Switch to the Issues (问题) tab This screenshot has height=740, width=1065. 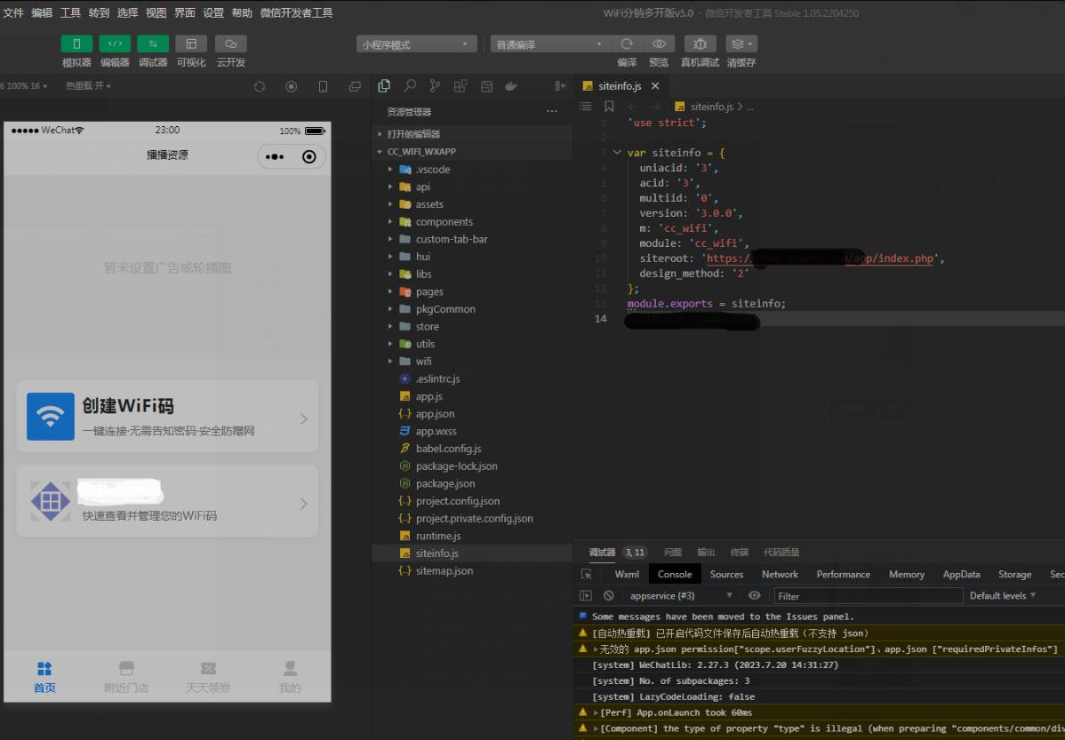tap(672, 552)
